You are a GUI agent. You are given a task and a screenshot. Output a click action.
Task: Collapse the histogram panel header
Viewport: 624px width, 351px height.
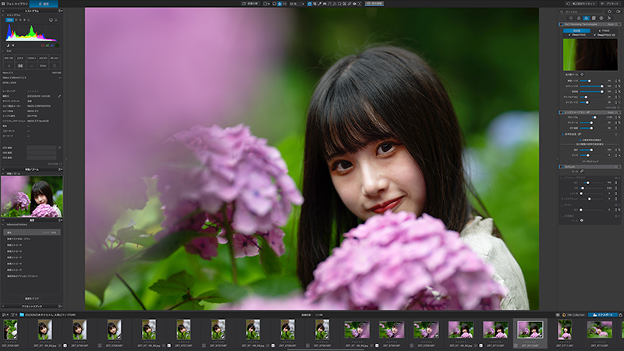pyautogui.click(x=3, y=11)
